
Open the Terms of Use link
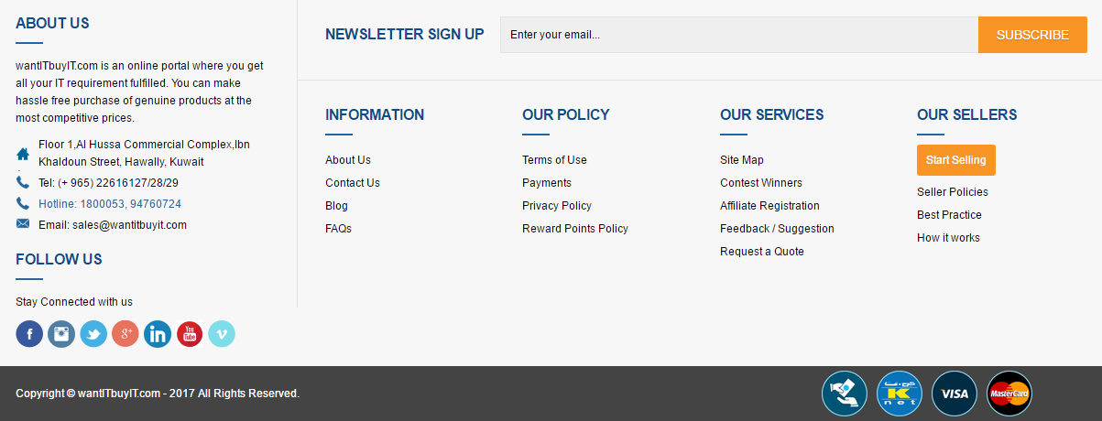pos(554,160)
